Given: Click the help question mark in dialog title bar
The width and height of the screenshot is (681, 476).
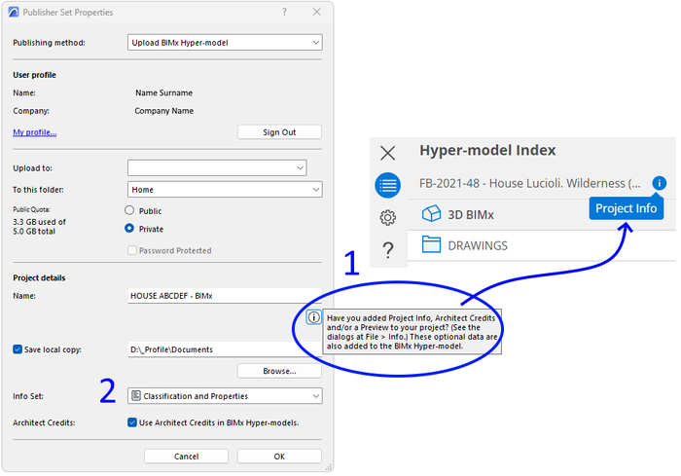Looking at the screenshot, I should pyautogui.click(x=284, y=13).
